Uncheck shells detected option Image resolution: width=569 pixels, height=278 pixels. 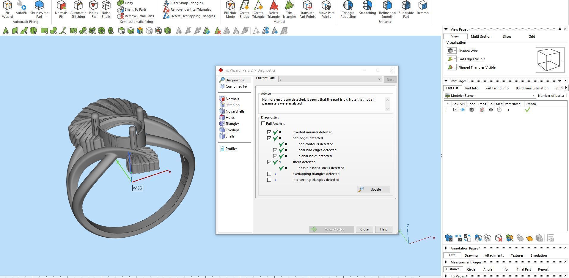269,162
